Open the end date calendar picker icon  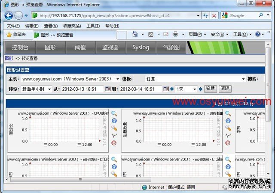click(x=165, y=89)
